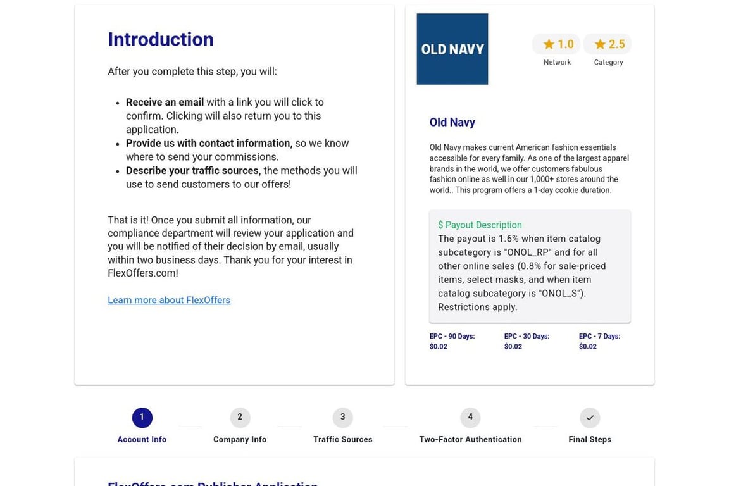Select step 1 Account Info

tap(142, 425)
